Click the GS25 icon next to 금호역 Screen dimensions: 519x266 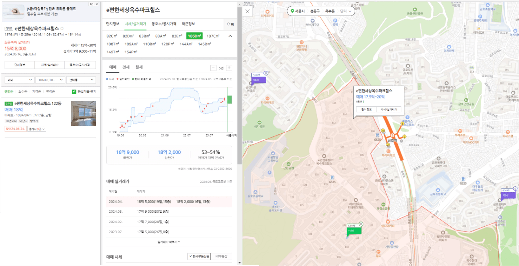pyautogui.click(x=377, y=134)
